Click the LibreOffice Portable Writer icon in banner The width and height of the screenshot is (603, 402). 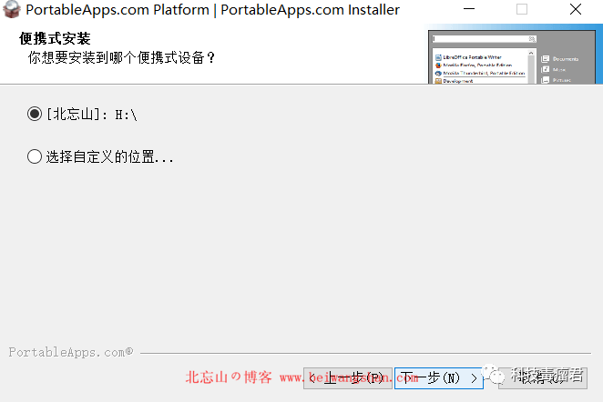click(438, 58)
